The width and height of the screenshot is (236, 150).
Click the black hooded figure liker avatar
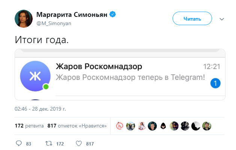pyautogui.click(x=163, y=126)
